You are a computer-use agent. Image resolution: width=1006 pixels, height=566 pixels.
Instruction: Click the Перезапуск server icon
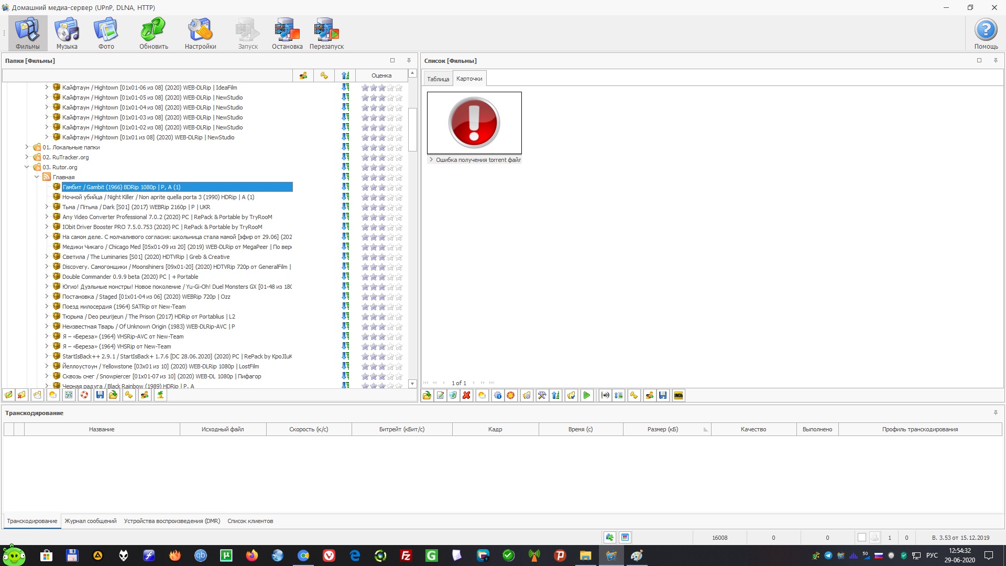pyautogui.click(x=326, y=34)
